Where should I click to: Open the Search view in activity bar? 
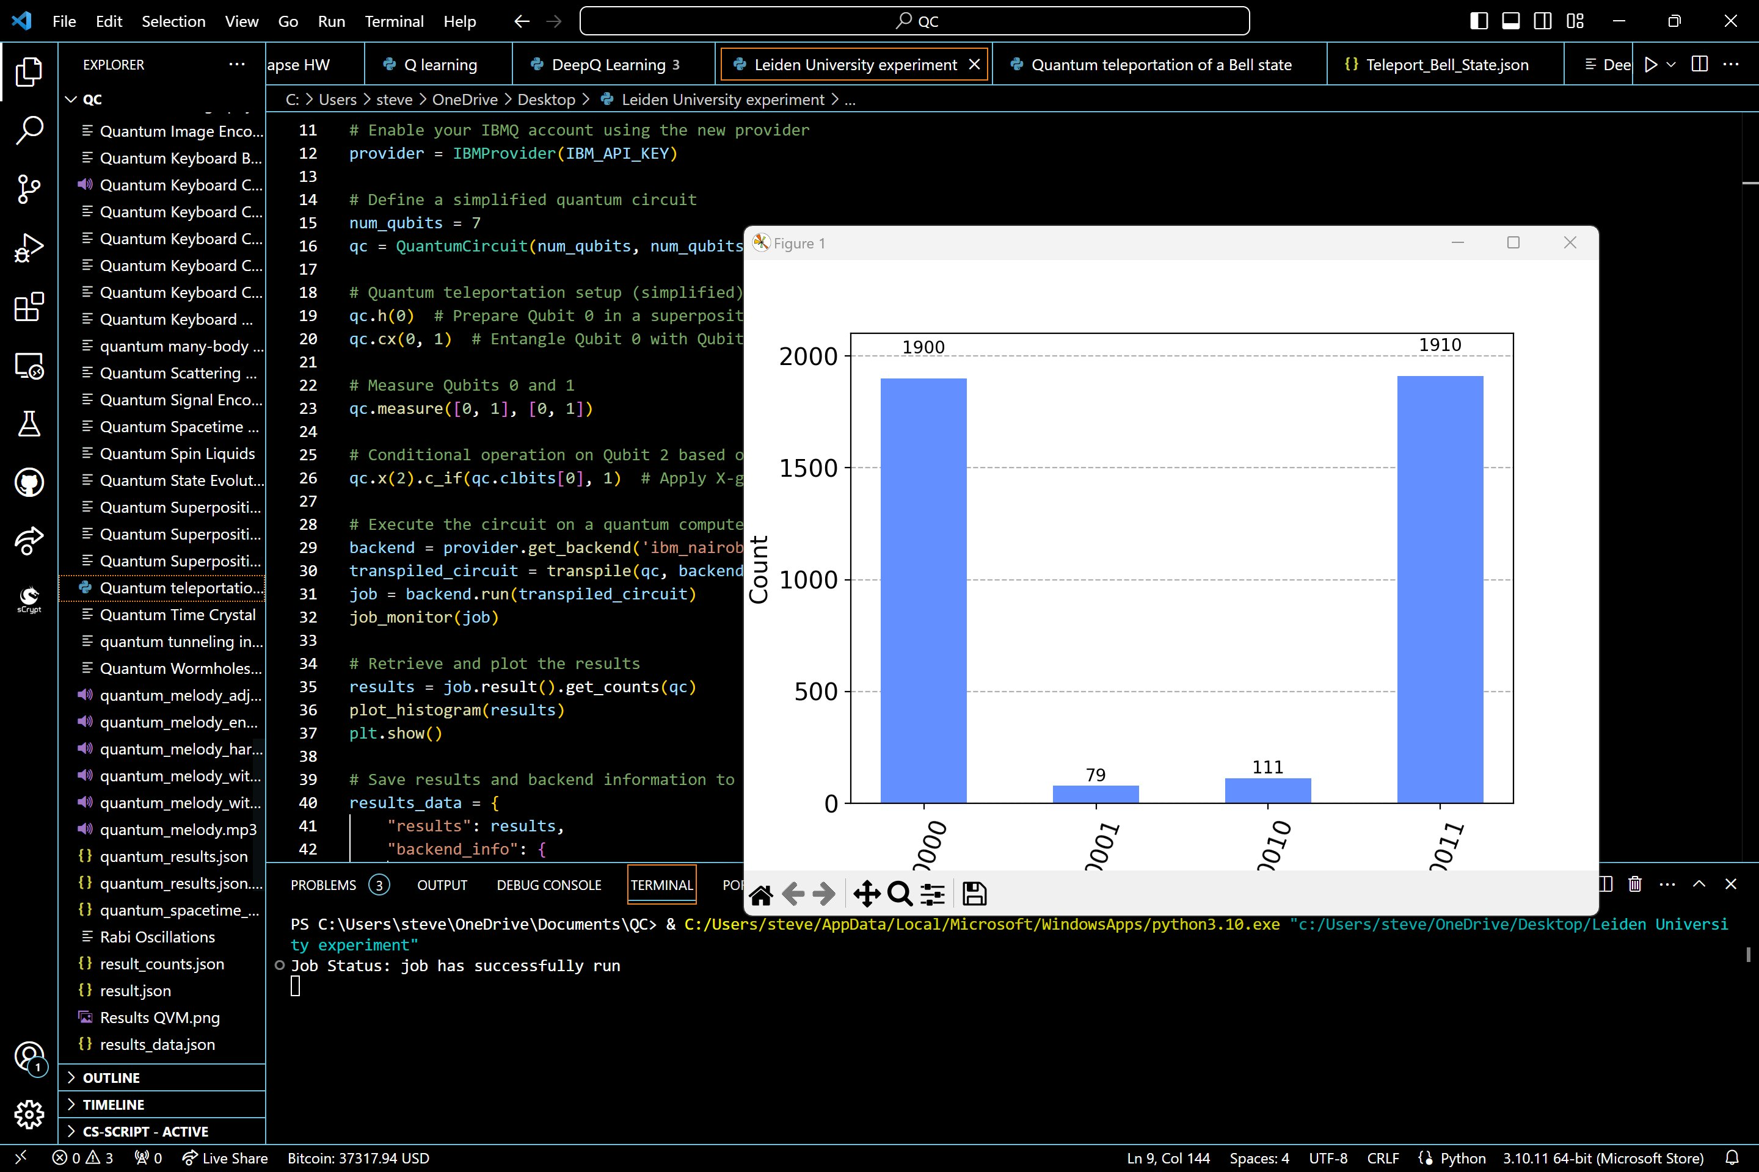[x=29, y=130]
